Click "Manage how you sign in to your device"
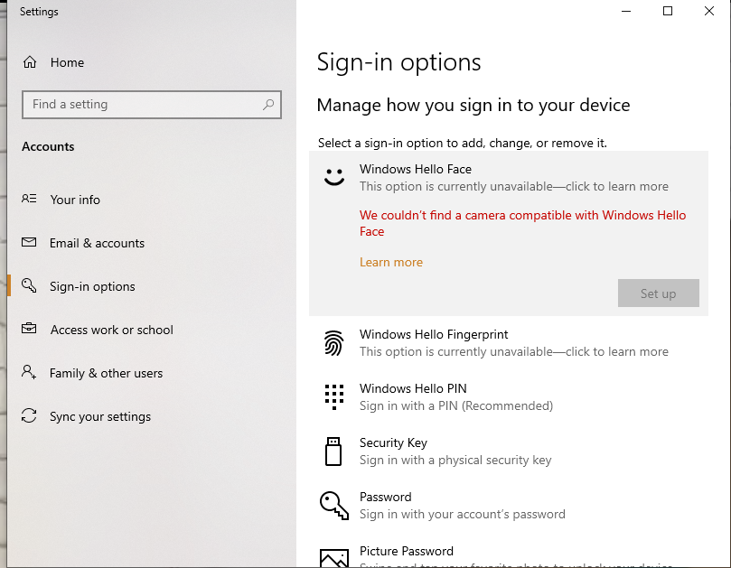Viewport: 731px width, 568px height. click(x=473, y=106)
